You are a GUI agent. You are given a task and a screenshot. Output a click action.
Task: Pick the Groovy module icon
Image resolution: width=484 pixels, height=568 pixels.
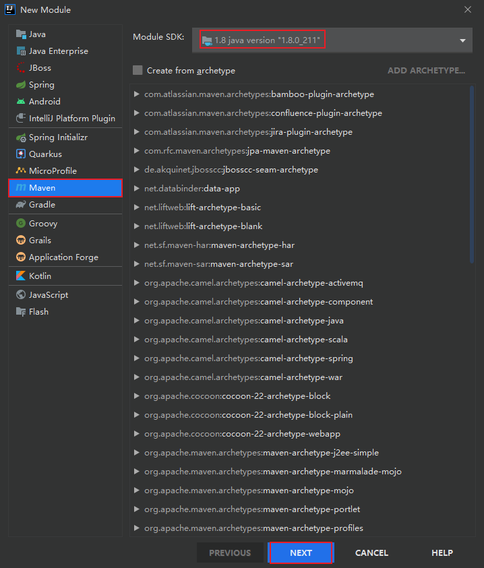pos(21,224)
